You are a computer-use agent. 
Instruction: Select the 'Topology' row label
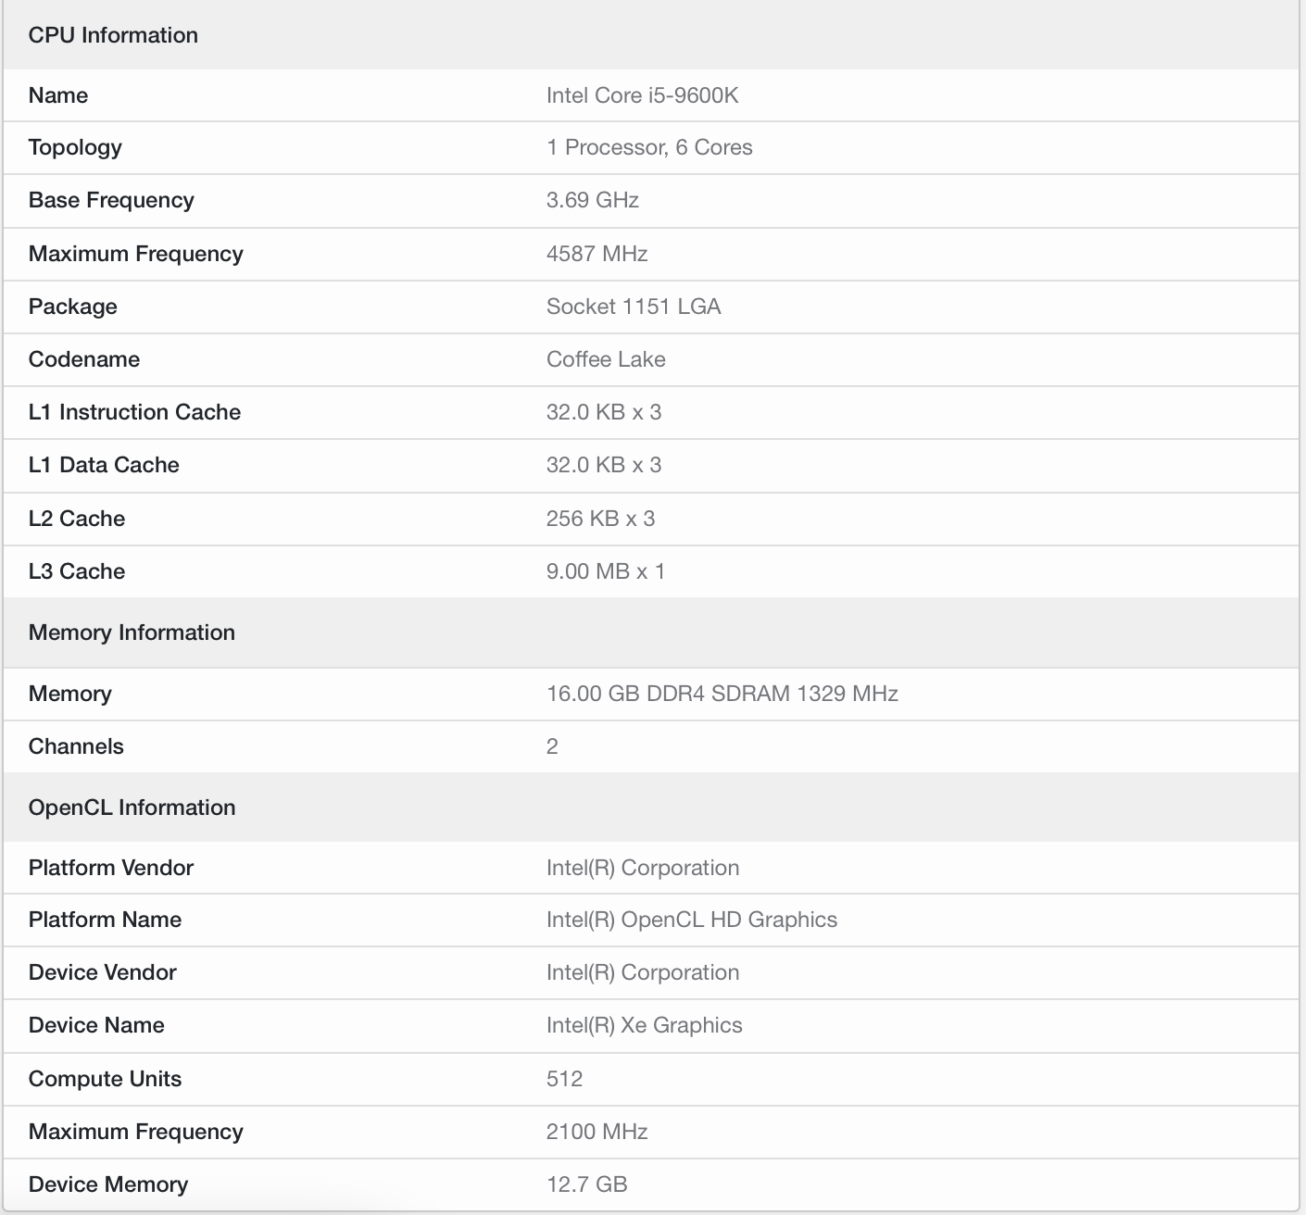tap(75, 148)
